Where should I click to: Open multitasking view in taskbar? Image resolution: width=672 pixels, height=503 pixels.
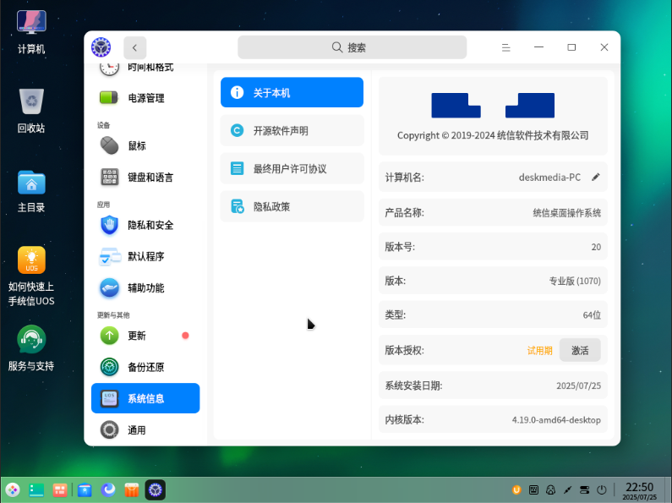click(x=60, y=489)
